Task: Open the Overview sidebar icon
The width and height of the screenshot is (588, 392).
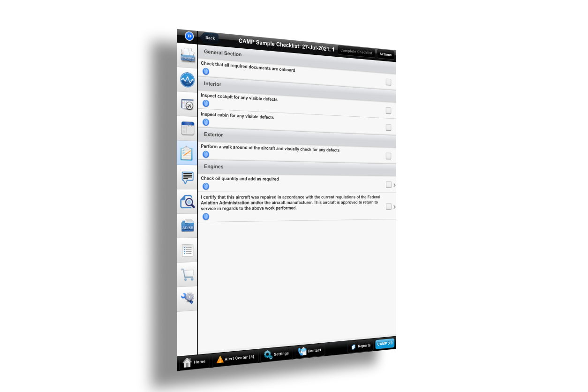Action: pos(188,56)
